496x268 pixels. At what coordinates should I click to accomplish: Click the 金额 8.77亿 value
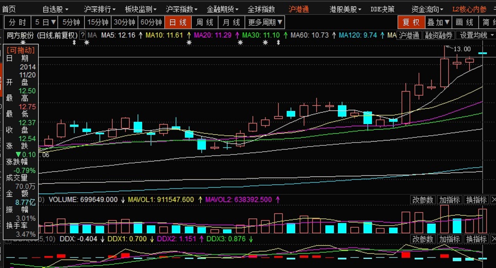click(25, 202)
